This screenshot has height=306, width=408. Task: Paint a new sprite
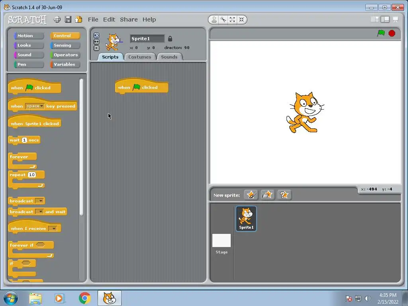pos(251,195)
